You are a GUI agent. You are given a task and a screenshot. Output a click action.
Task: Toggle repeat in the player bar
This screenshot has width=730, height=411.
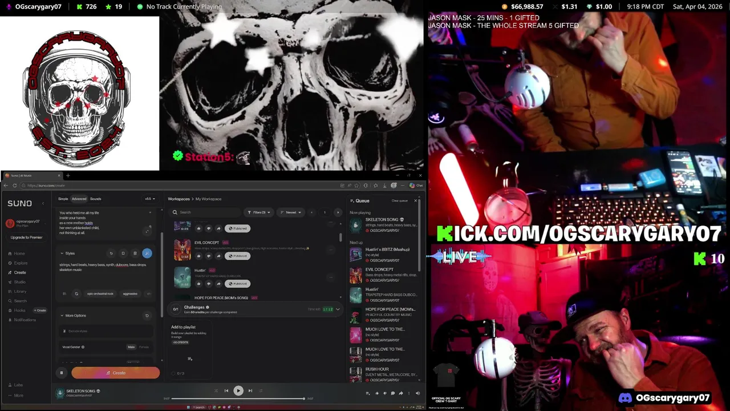pos(261,391)
